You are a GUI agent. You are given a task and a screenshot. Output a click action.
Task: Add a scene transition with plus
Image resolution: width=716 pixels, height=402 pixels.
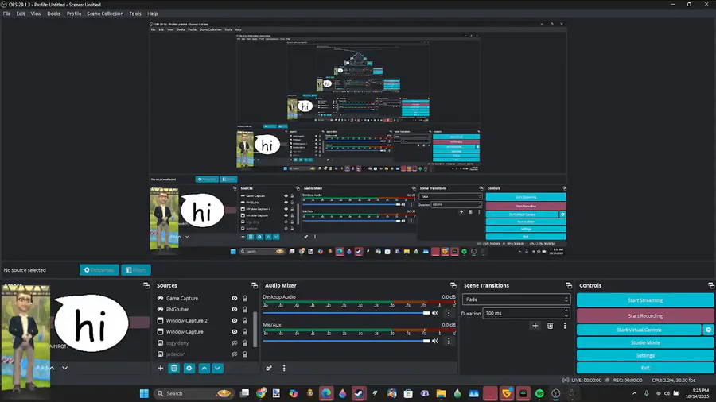click(535, 326)
